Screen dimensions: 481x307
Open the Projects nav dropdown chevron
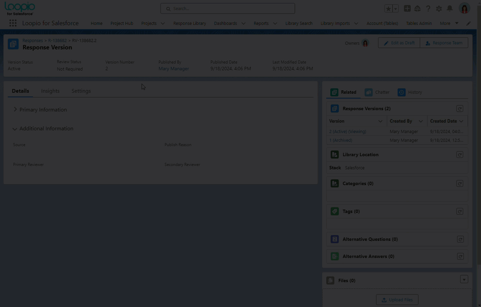click(163, 24)
